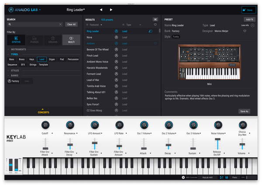
Task: Click the heart icon beside Designer
Action: click(x=245, y=31)
